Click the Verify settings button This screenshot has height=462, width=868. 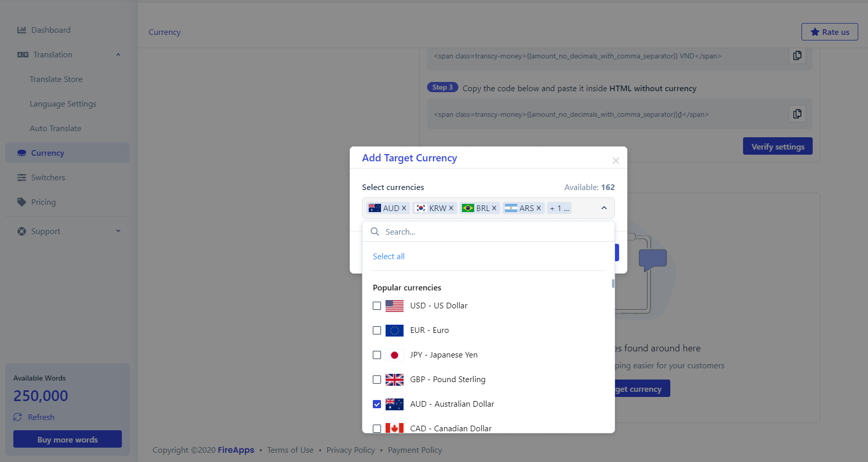(x=778, y=146)
